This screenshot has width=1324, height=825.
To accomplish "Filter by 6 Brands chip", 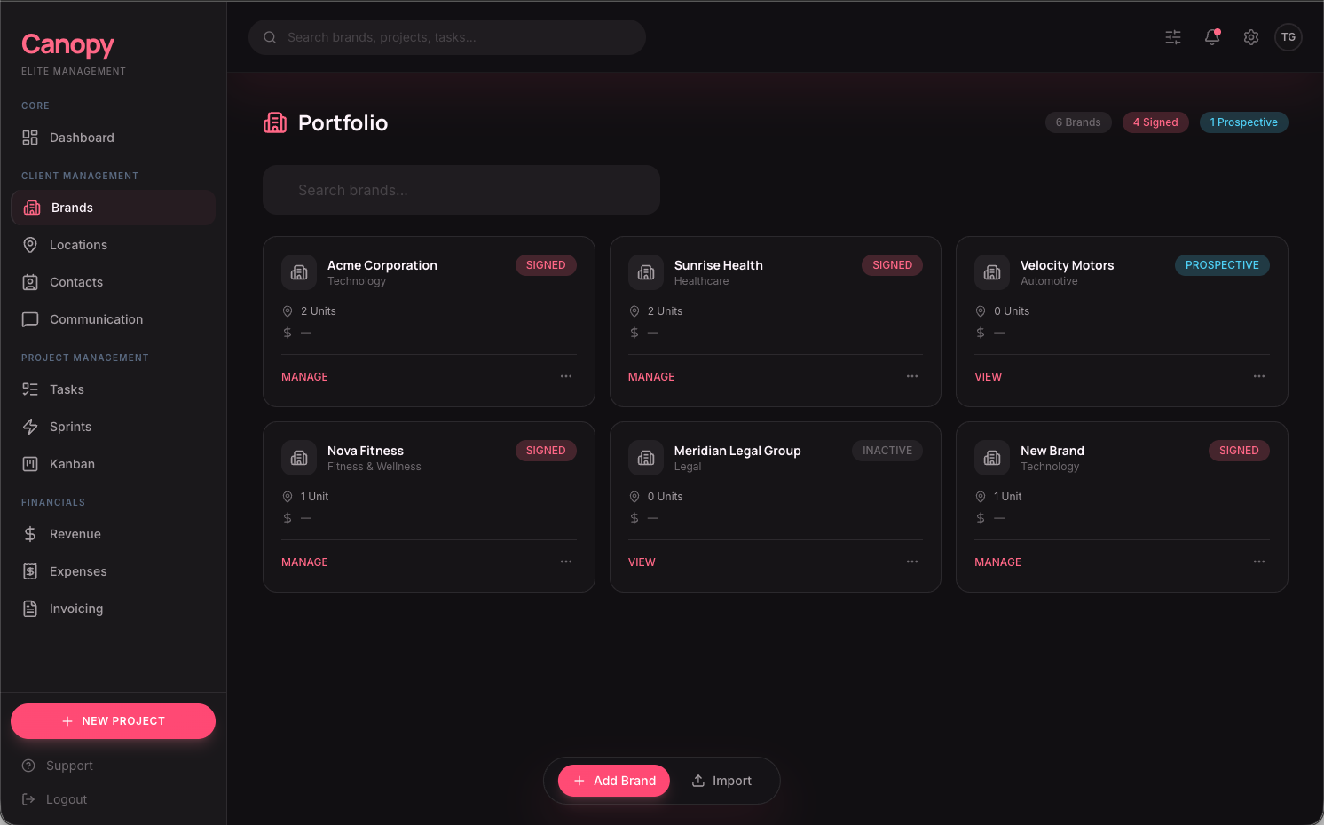I will pyautogui.click(x=1078, y=122).
